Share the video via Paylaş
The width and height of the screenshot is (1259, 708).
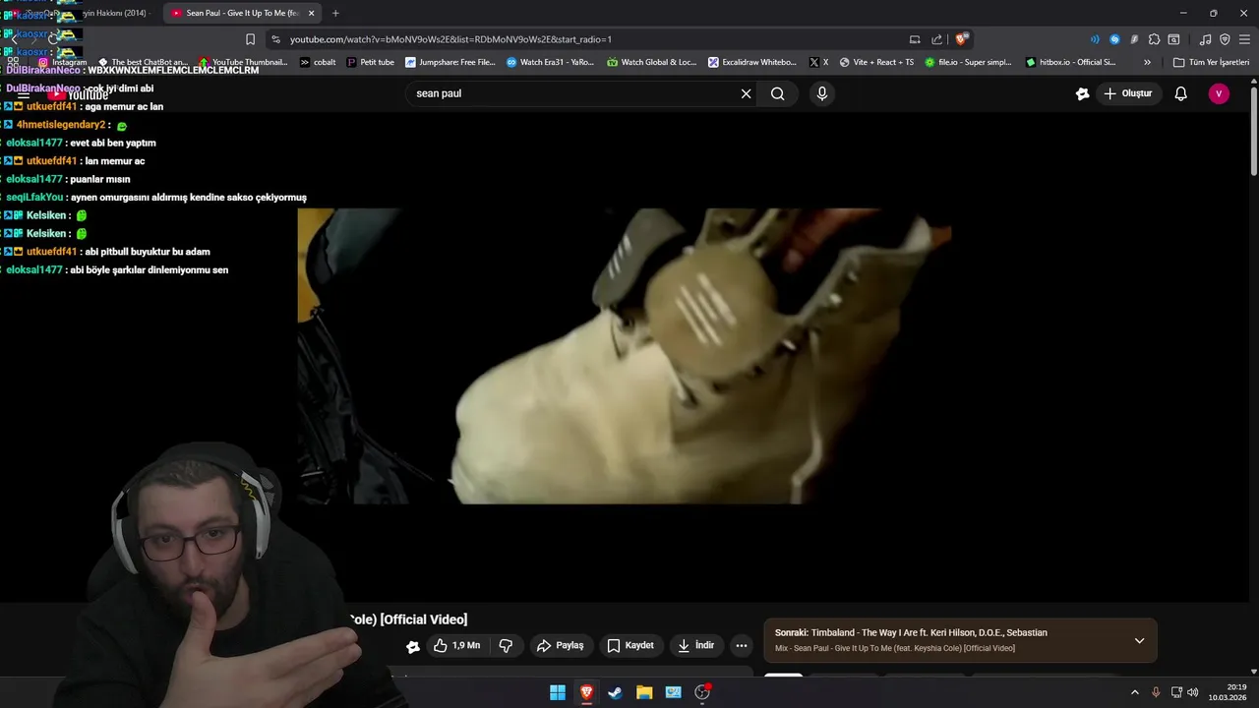point(560,645)
